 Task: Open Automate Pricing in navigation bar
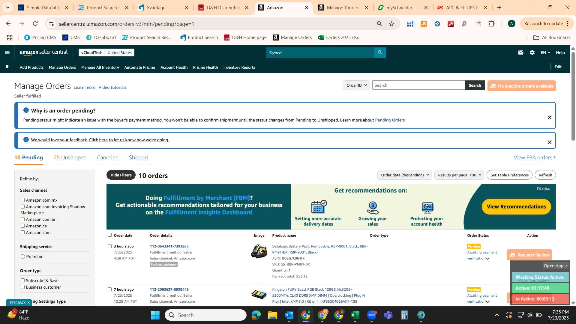139,67
